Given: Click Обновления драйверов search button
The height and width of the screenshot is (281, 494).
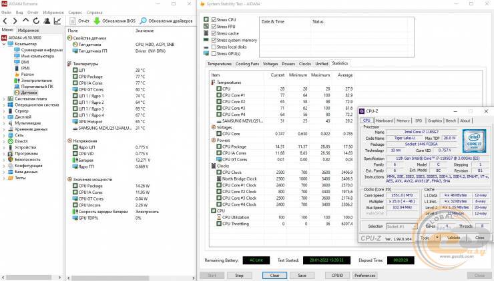Looking at the screenshot, I should pyautogui.click(x=166, y=21).
